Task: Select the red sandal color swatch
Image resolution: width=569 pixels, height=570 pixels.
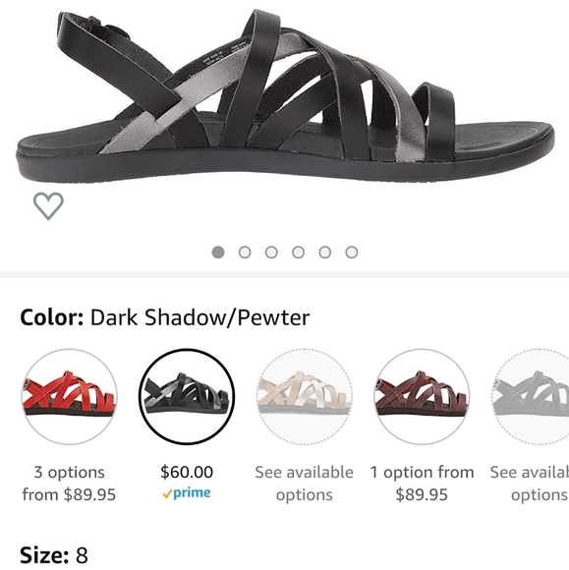Action: coord(69,397)
